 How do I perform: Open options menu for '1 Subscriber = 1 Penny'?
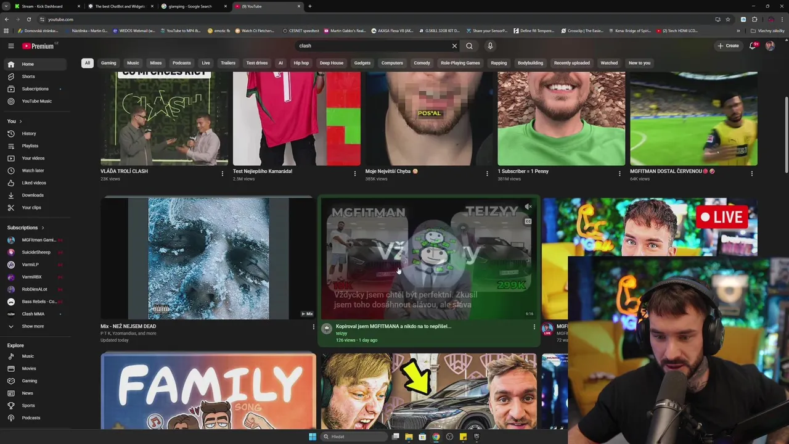[619, 174]
